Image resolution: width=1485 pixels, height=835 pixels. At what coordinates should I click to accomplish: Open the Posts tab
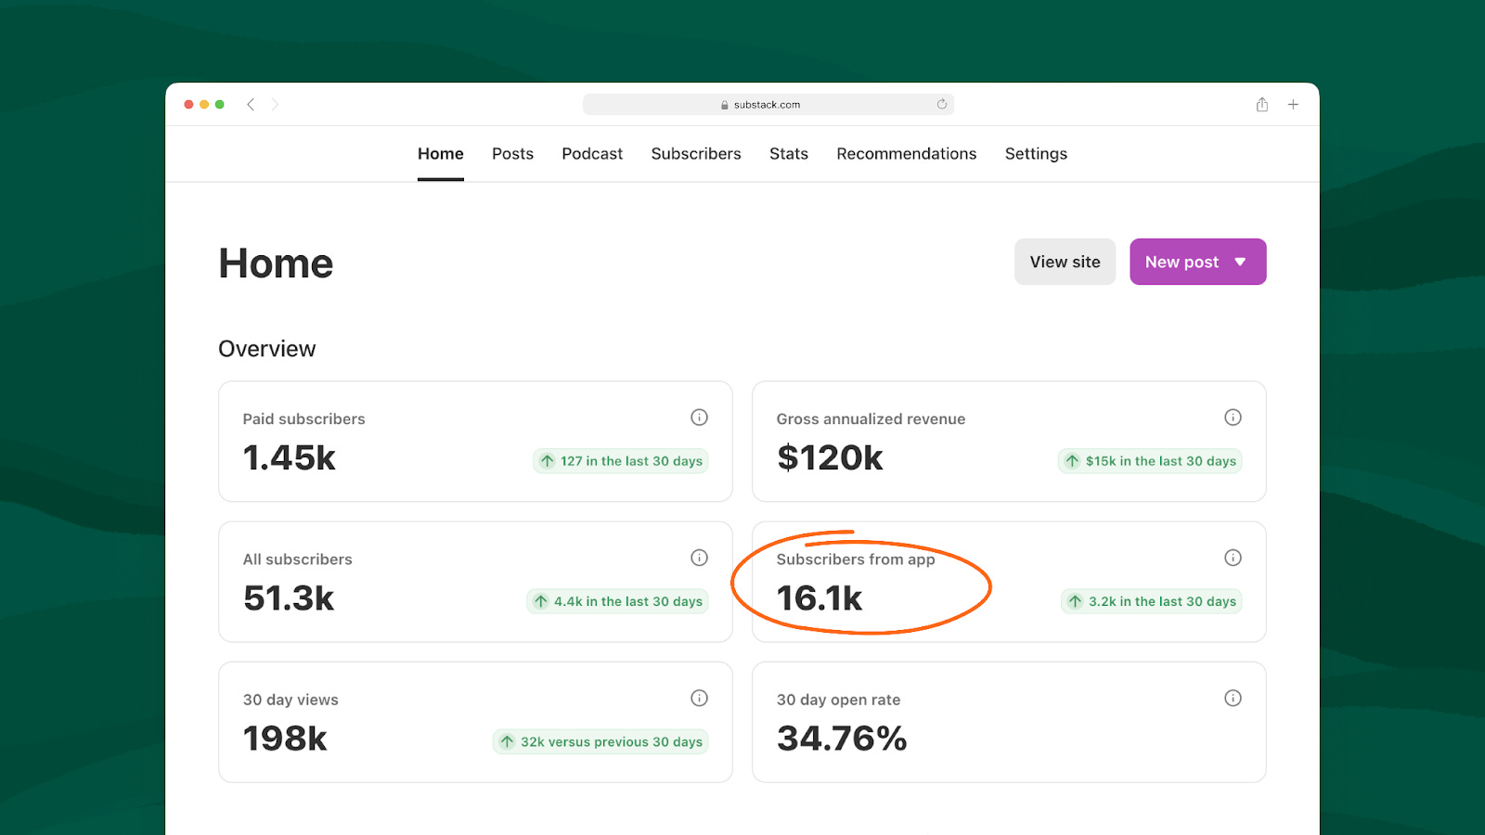pos(512,154)
